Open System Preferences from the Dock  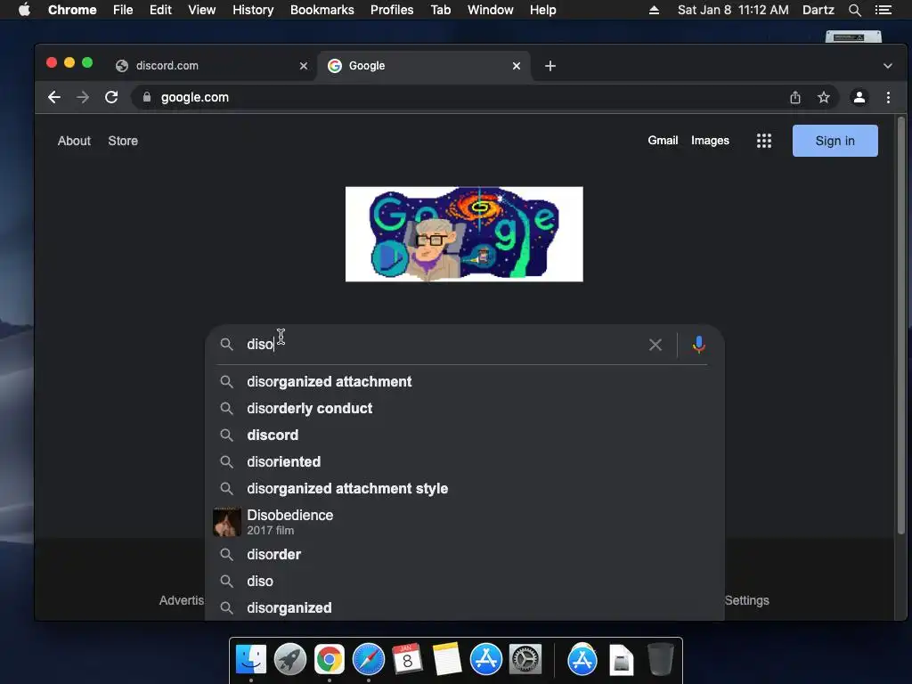pos(525,660)
